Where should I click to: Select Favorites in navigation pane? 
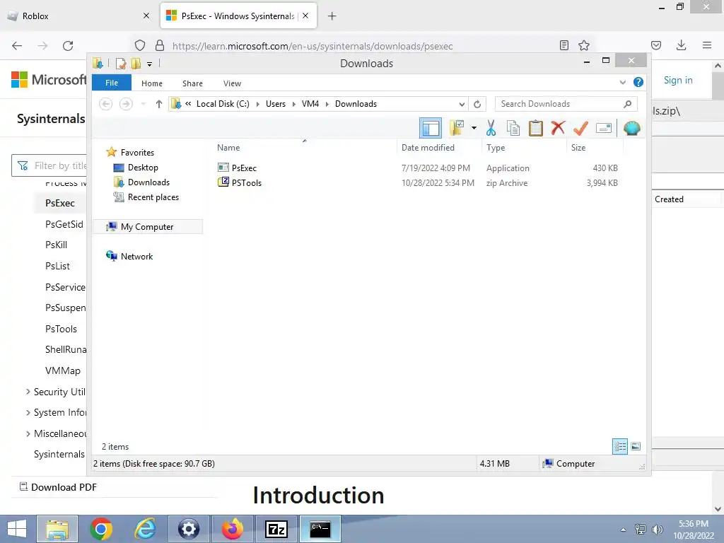point(137,153)
